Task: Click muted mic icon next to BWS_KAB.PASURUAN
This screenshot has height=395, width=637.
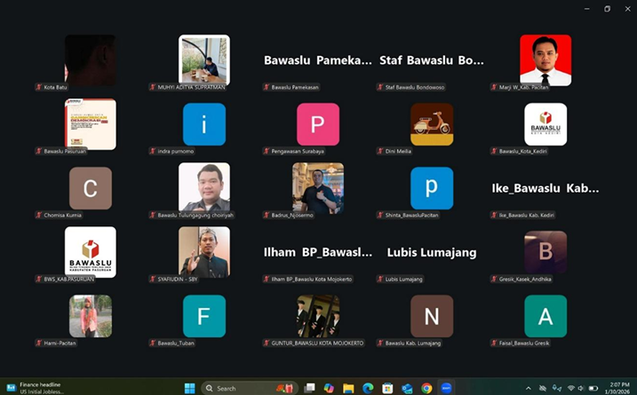Action: pyautogui.click(x=39, y=280)
